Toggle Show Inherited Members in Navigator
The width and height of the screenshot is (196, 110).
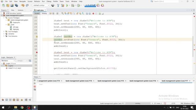pos(3,100)
